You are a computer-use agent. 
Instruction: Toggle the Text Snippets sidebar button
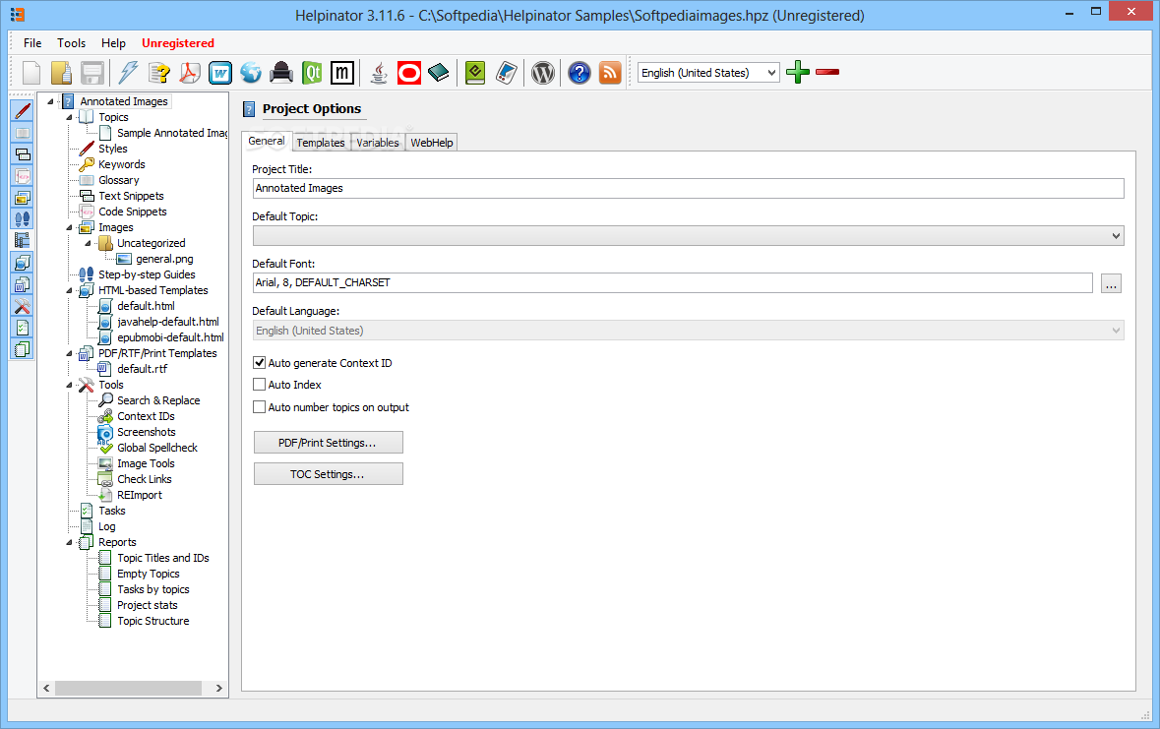(x=23, y=153)
